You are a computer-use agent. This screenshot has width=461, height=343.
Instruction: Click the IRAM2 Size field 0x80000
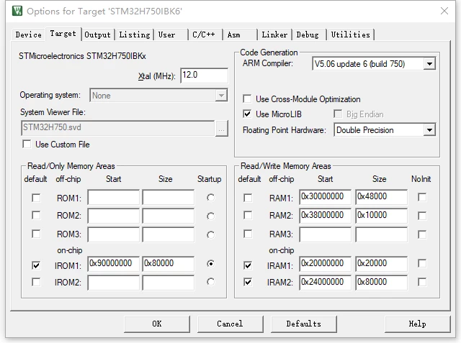(x=381, y=283)
